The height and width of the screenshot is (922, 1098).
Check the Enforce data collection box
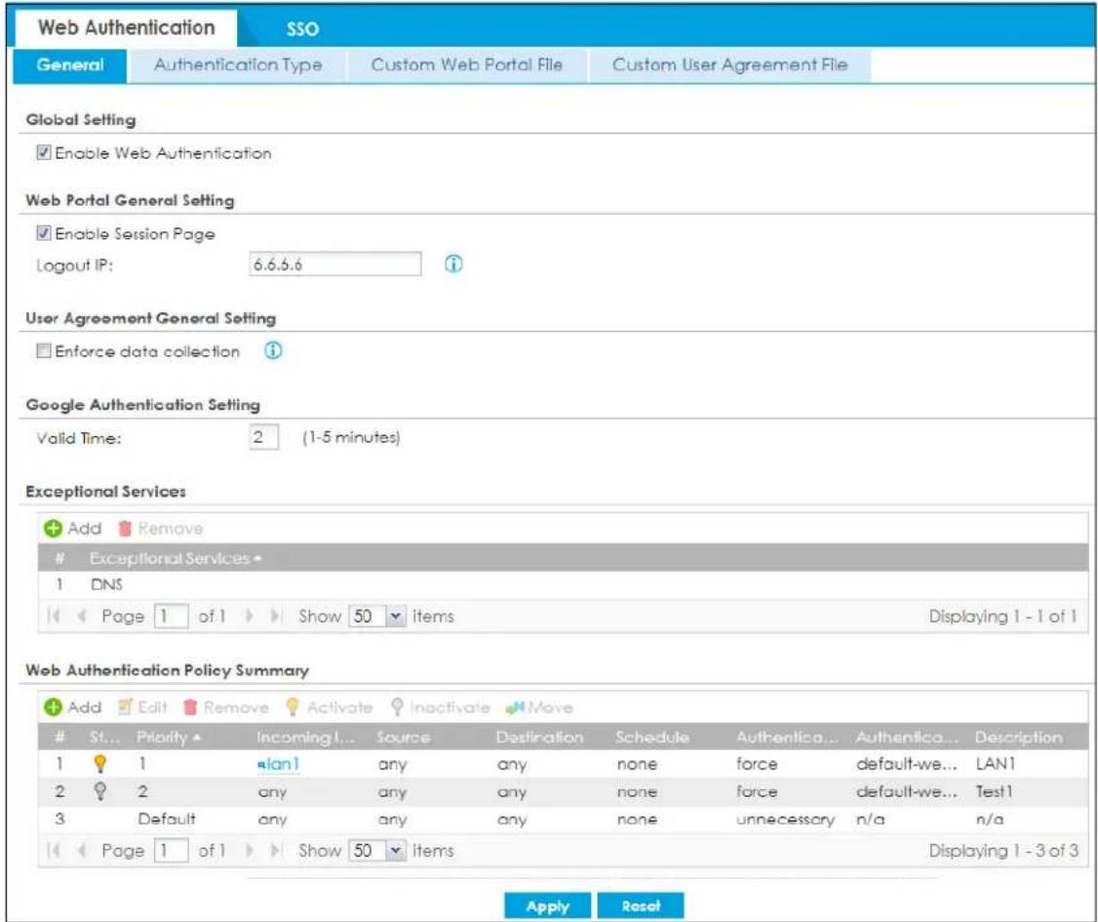(x=44, y=350)
